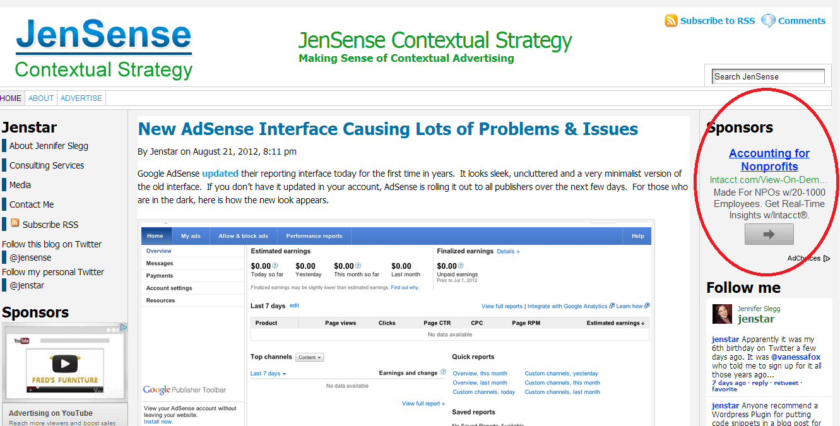This screenshot has height=426, width=840.
Task: Switch to the Allow & block ads tab
Action: coord(243,236)
